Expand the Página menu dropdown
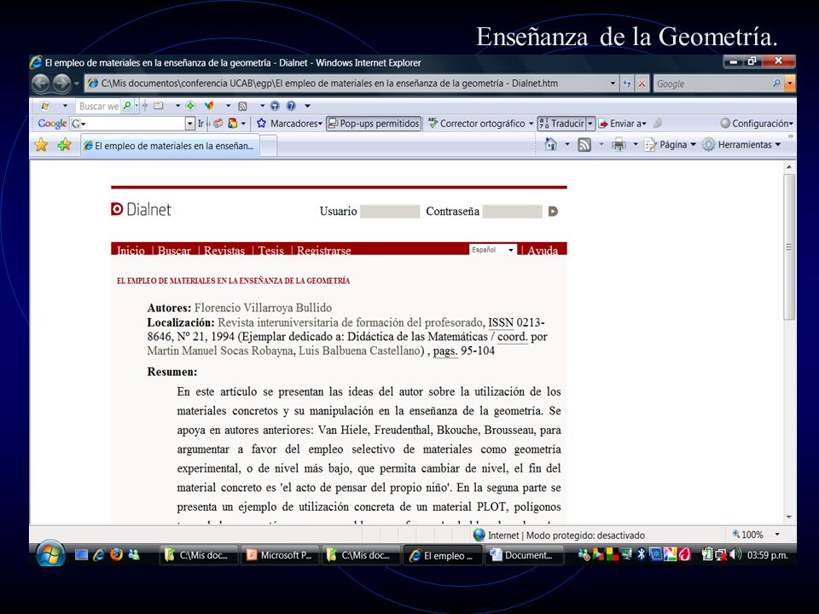The height and width of the screenshot is (614, 819). pyautogui.click(x=693, y=145)
